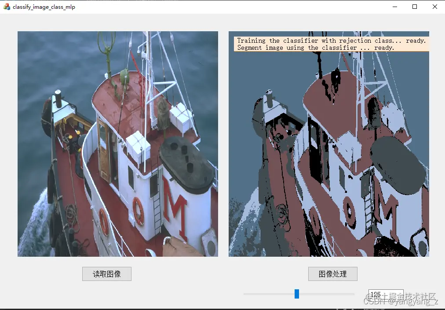Click the classify_image_class_mlp app icon in the title bar

7,7
